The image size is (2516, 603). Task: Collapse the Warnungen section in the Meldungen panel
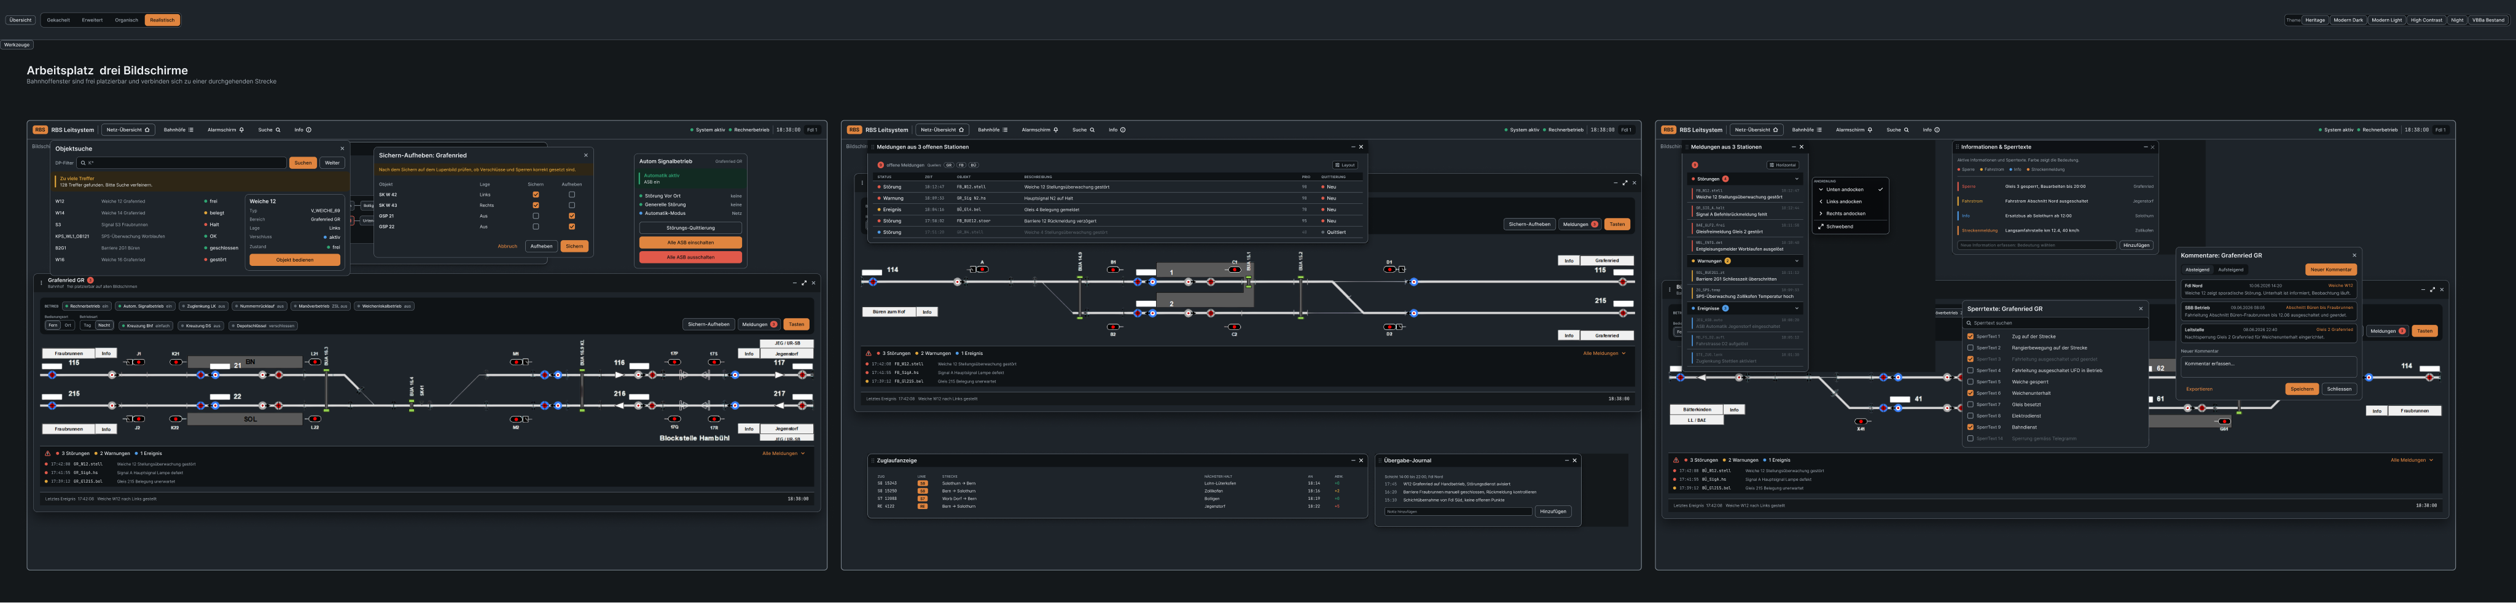click(x=1796, y=260)
